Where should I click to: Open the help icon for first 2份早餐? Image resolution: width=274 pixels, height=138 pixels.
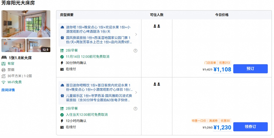click(135, 50)
